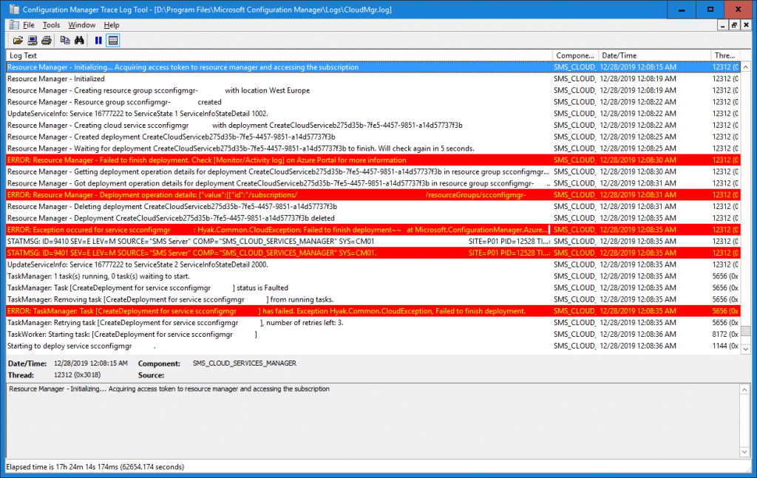Open the File menu
The width and height of the screenshot is (757, 478).
[28, 24]
